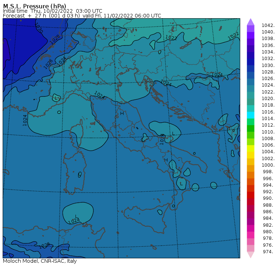Click the legend value 980.
The image size is (276, 266).
pos(269,231)
